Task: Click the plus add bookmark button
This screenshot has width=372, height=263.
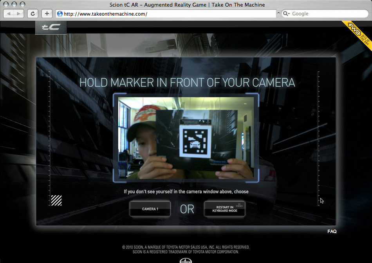Action: [x=47, y=14]
